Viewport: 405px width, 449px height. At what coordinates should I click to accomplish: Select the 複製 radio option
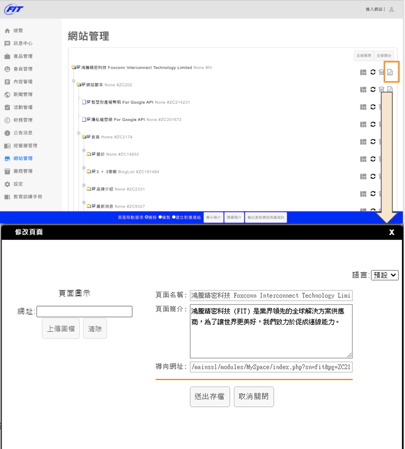click(x=160, y=218)
